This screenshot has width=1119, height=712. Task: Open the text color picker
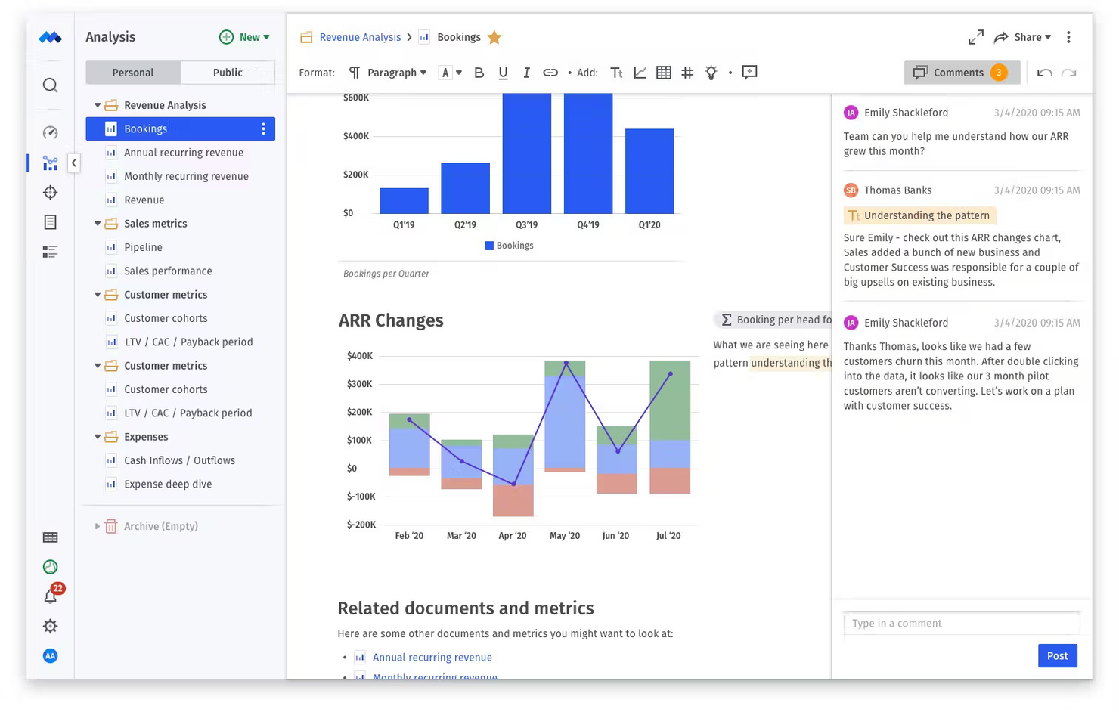[446, 73]
